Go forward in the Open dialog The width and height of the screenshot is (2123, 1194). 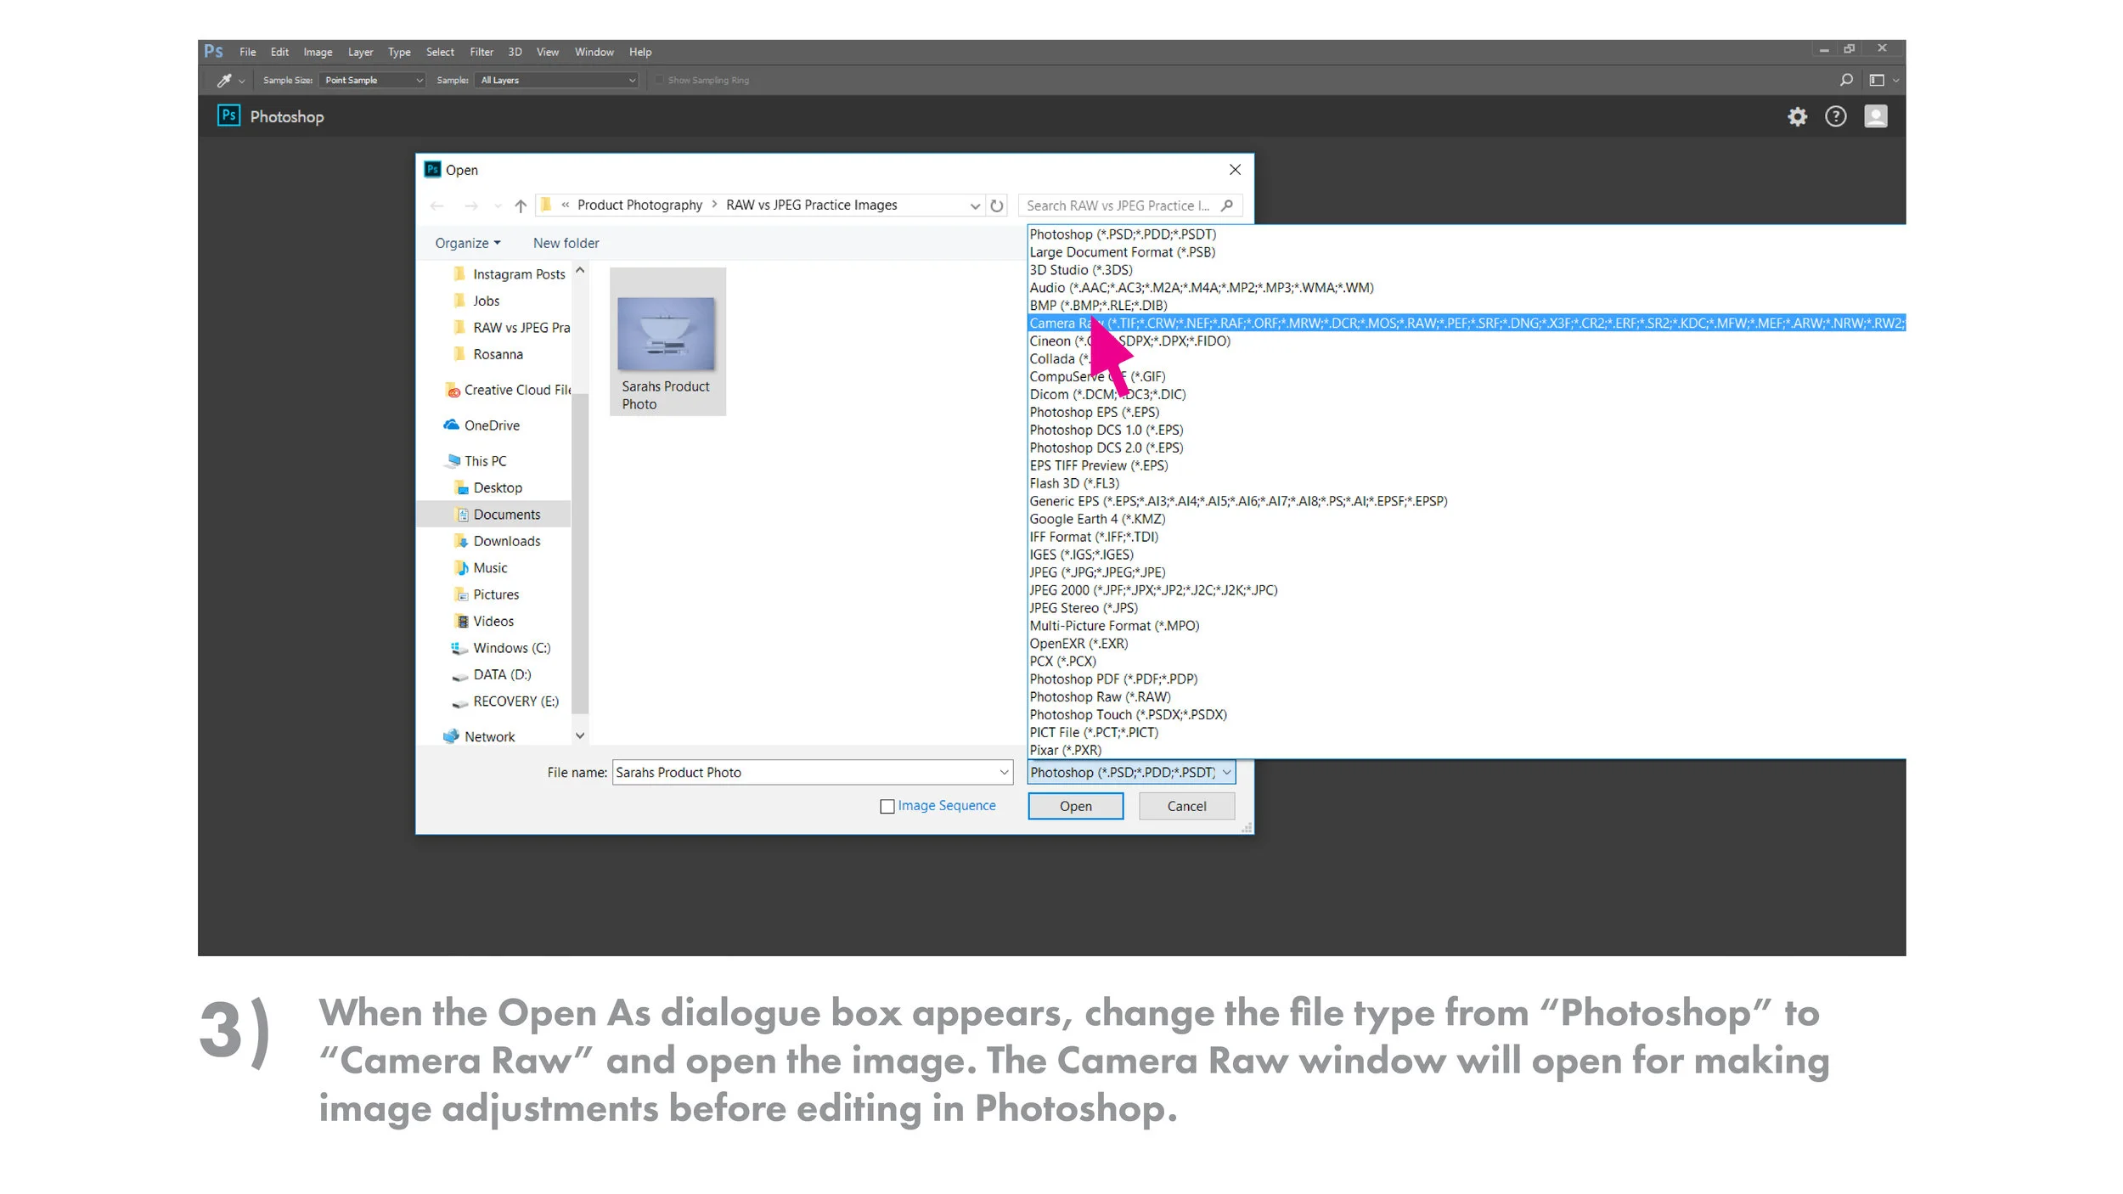471,206
